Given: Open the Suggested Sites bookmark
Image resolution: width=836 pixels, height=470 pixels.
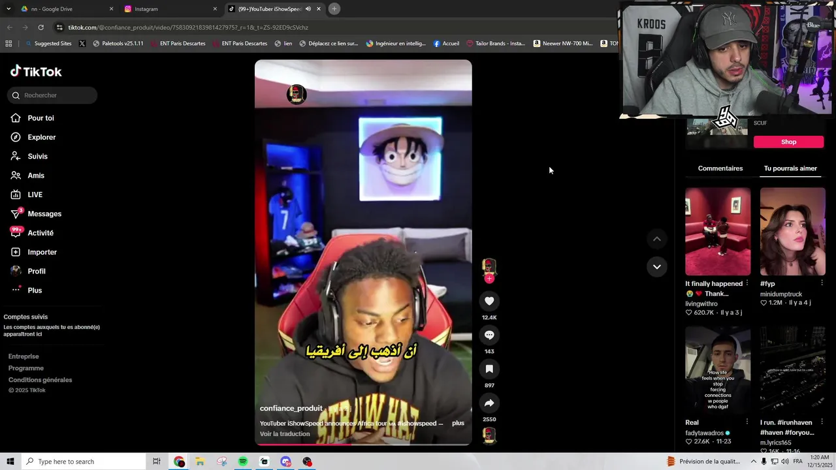Looking at the screenshot, I should click(x=48, y=44).
